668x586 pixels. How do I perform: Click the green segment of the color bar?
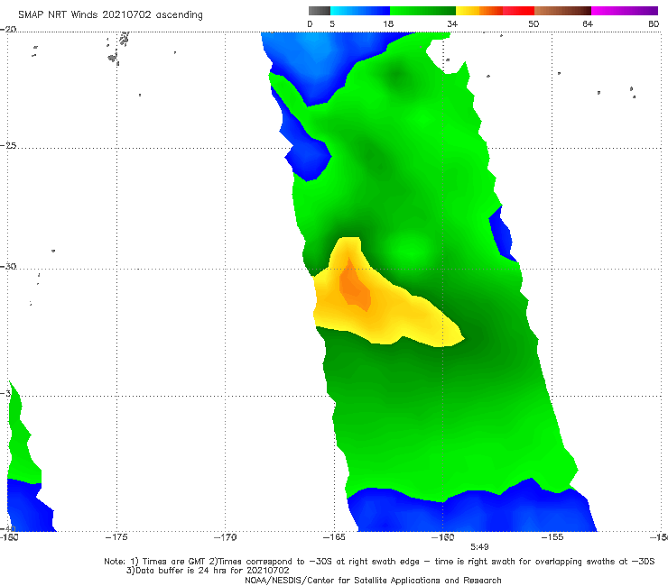pyautogui.click(x=422, y=11)
